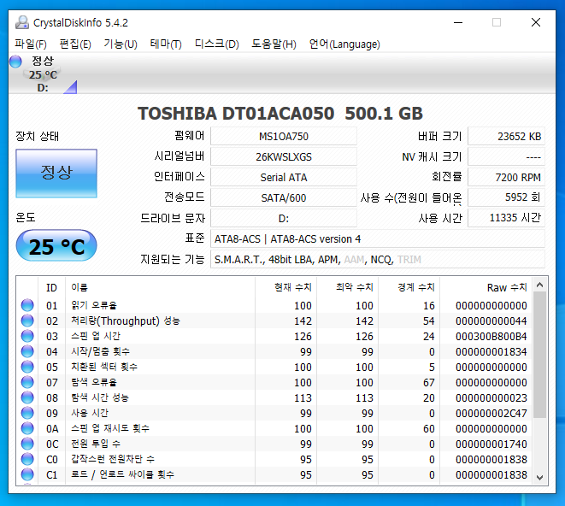Click raw value 000000001740
This screenshot has height=506, width=565.
491,444
